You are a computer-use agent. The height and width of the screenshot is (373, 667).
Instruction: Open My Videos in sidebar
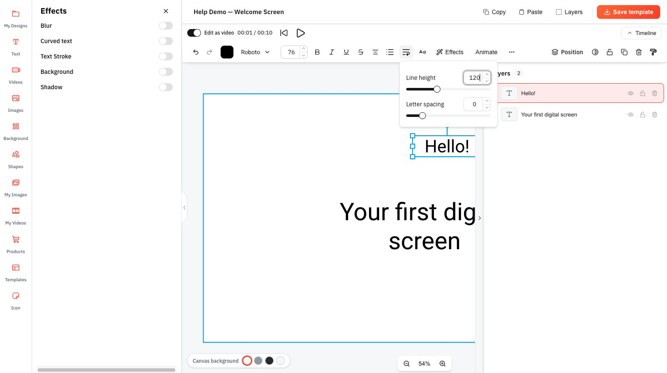point(16,216)
